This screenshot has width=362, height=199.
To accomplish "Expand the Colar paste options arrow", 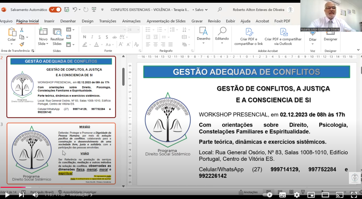I will pyautogui.click(x=12, y=44).
